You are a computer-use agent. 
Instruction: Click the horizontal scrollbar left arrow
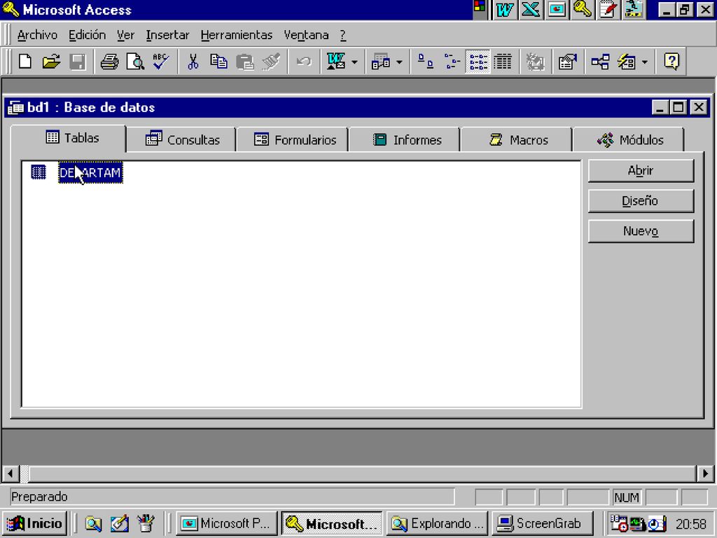[10, 474]
